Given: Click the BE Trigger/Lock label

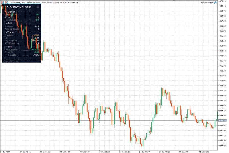Looking at the screenshot, I should tap(12, 43).
